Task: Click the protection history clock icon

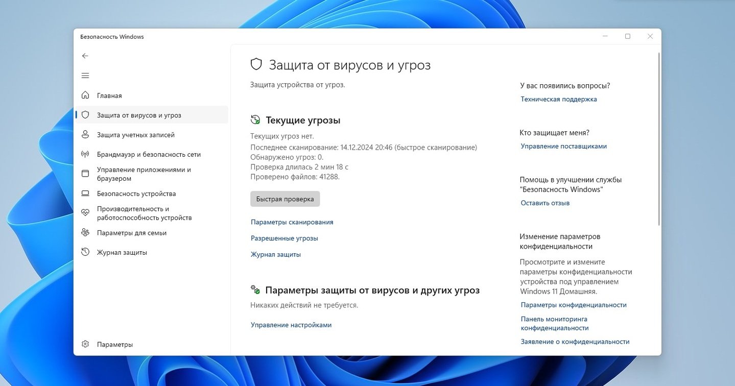Action: (85, 252)
